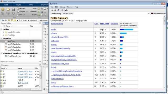Click the Open folder icon
The width and height of the screenshot is (168, 94).
point(8,9)
